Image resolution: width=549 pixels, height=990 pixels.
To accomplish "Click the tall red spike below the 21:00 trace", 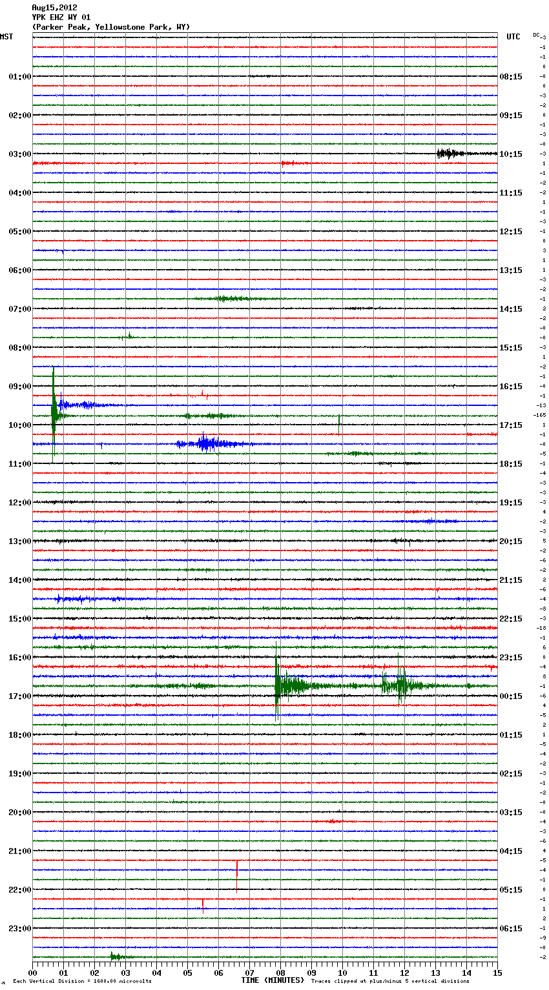I will pyautogui.click(x=237, y=876).
